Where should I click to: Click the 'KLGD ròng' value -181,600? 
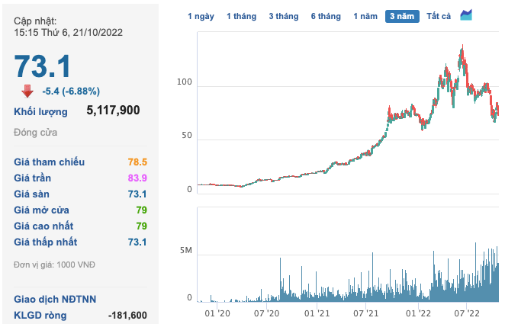[x=127, y=315]
